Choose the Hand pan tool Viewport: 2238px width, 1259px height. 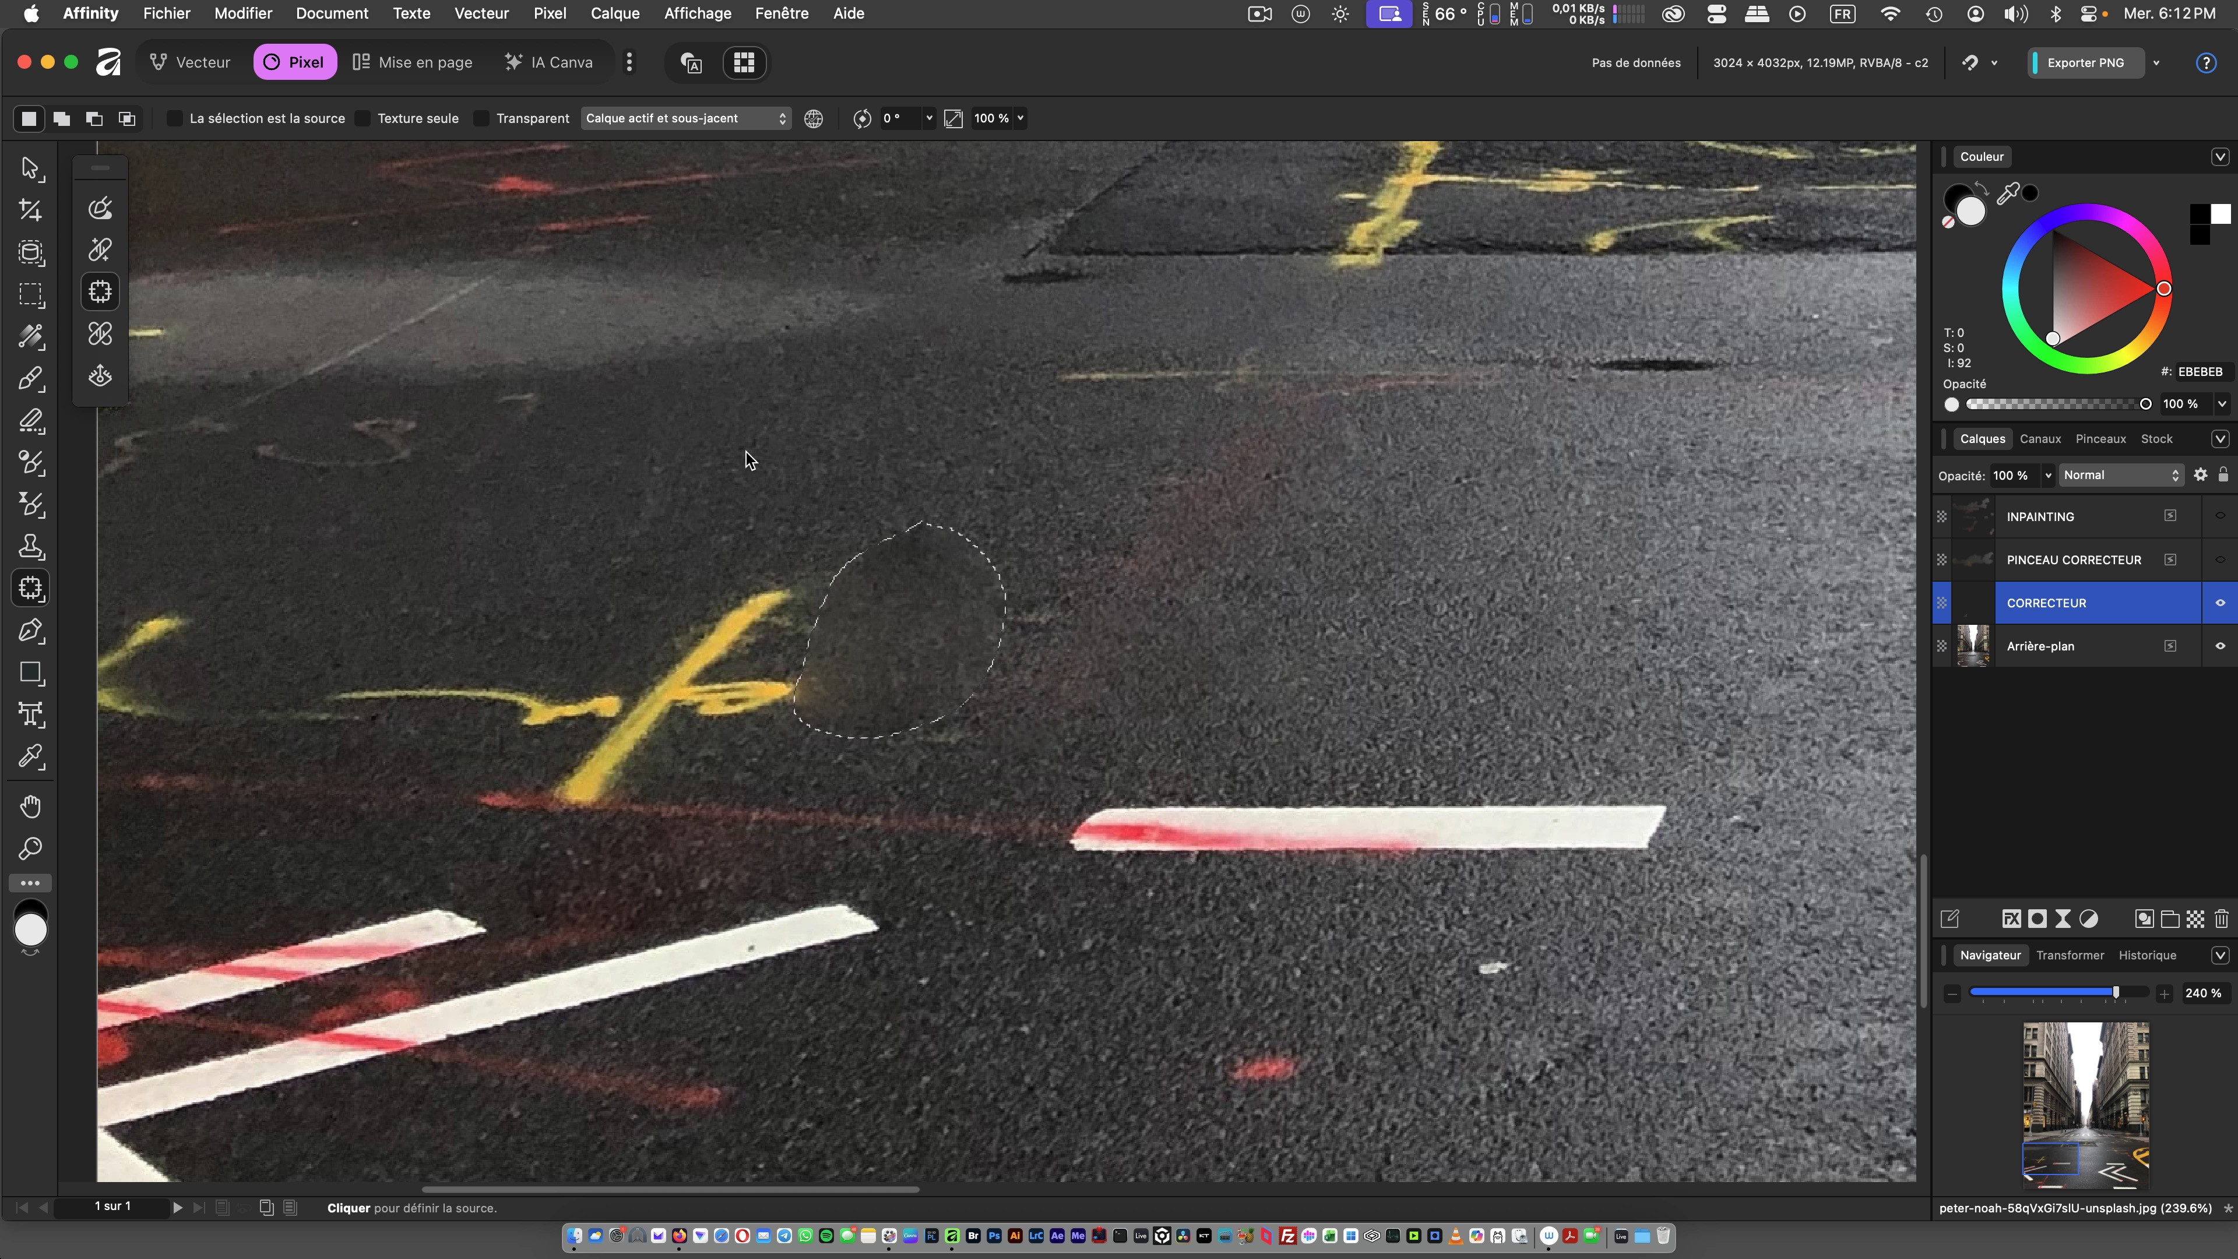(30, 807)
